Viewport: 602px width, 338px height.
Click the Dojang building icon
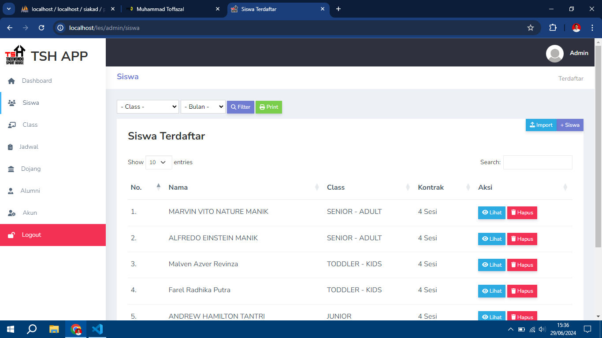(11, 169)
